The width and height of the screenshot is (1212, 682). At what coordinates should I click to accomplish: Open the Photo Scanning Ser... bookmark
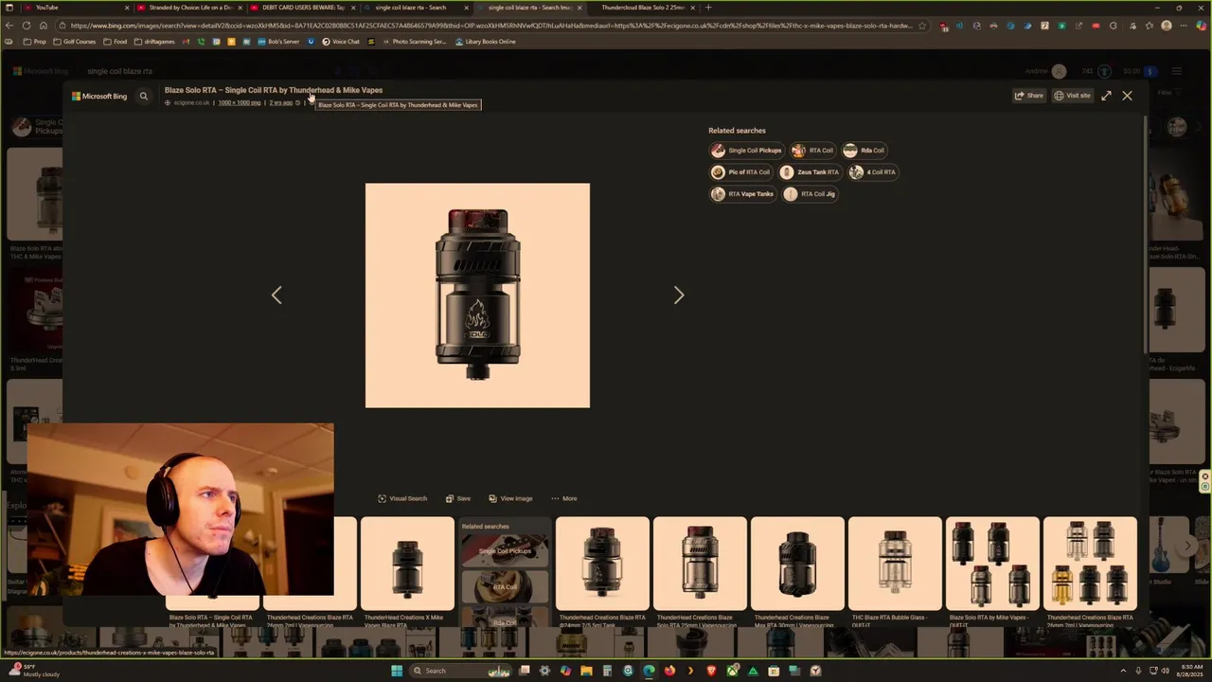(414, 42)
